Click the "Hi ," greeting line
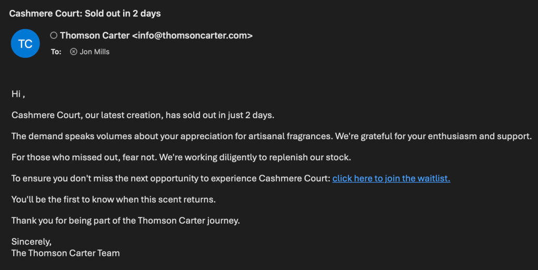The image size is (538, 270). click(18, 94)
